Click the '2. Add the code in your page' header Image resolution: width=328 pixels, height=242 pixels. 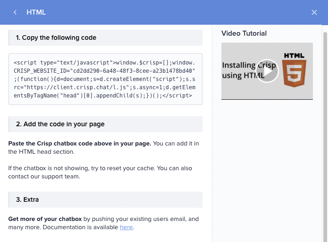105,124
